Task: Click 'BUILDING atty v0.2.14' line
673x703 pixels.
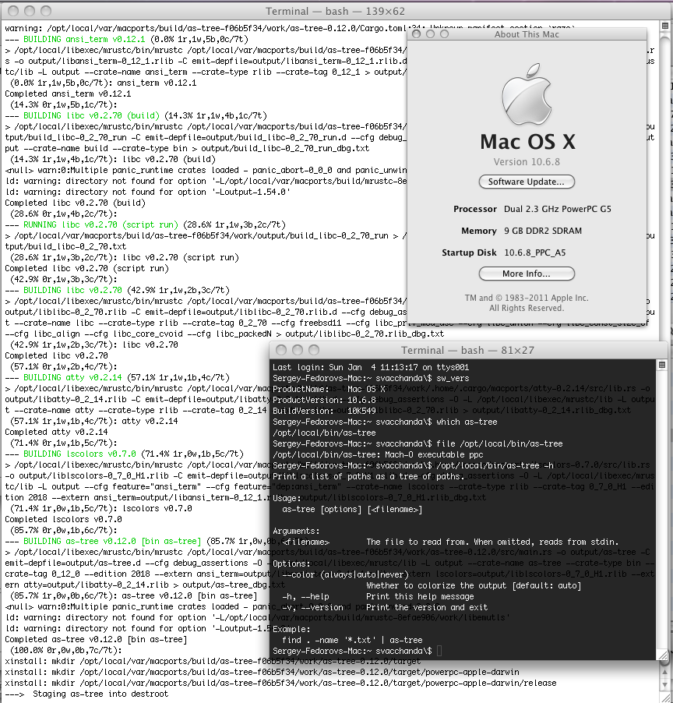Action: pos(117,377)
